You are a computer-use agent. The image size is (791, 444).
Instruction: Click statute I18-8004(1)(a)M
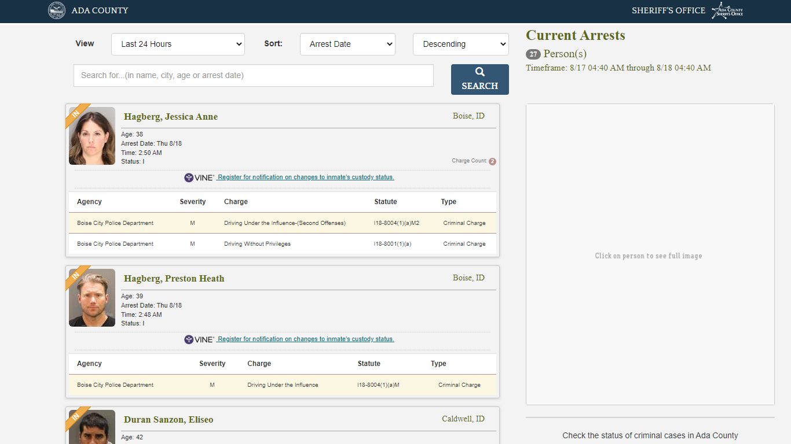[379, 385]
